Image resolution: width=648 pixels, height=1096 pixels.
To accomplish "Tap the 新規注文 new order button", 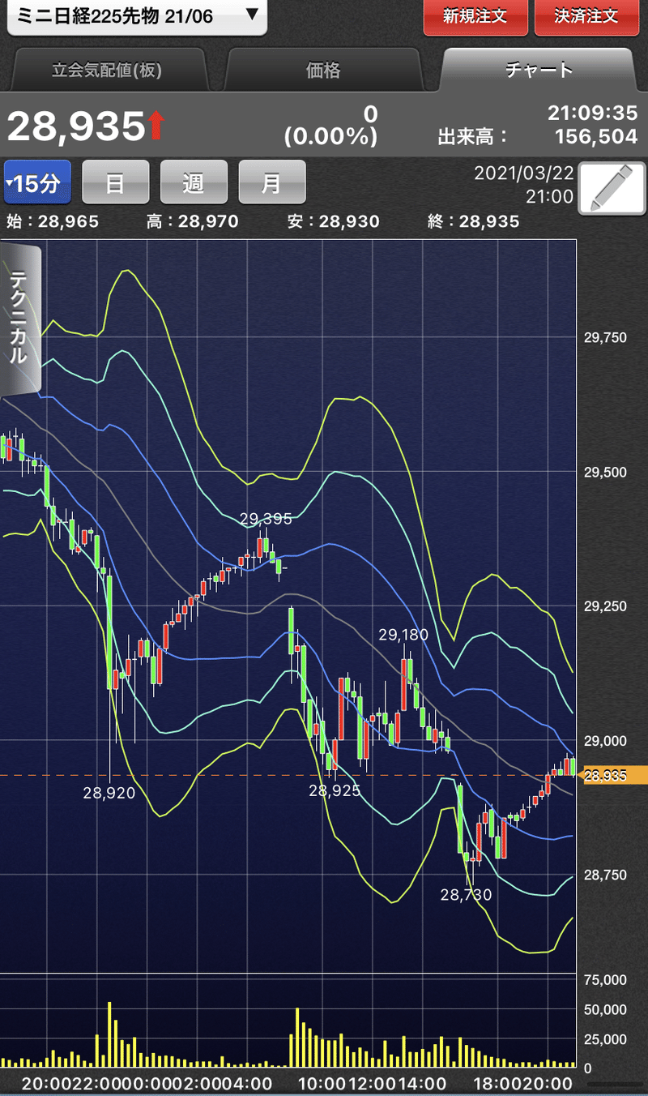I will coord(475,16).
